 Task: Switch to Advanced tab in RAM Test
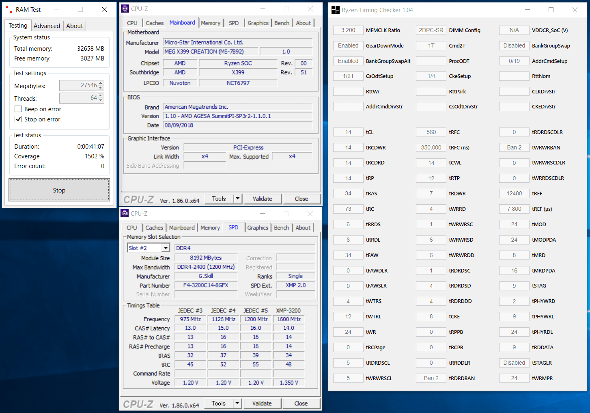tap(47, 26)
